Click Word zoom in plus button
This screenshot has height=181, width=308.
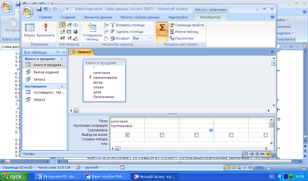tap(304, 167)
